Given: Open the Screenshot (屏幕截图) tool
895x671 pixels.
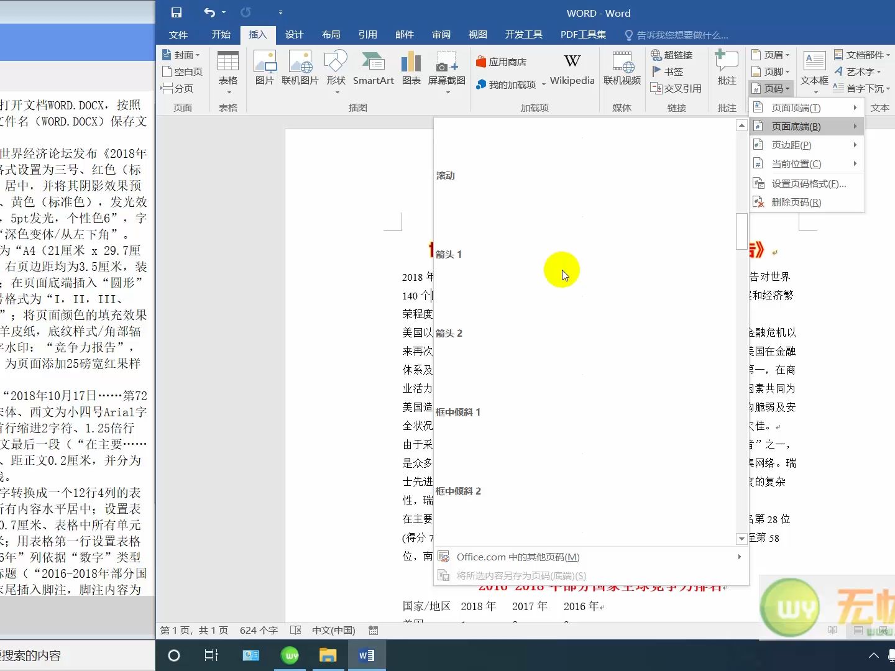Looking at the screenshot, I should click(447, 71).
